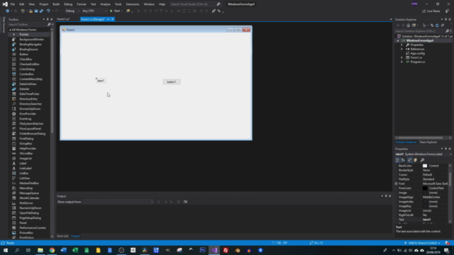Screen dimensions: 454x255
Task: Click the Events lightning icon in Properties panel
Action: coord(416,160)
